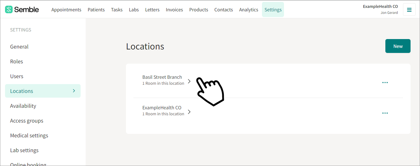Create a New location
The width and height of the screenshot is (420, 166).
tap(398, 46)
